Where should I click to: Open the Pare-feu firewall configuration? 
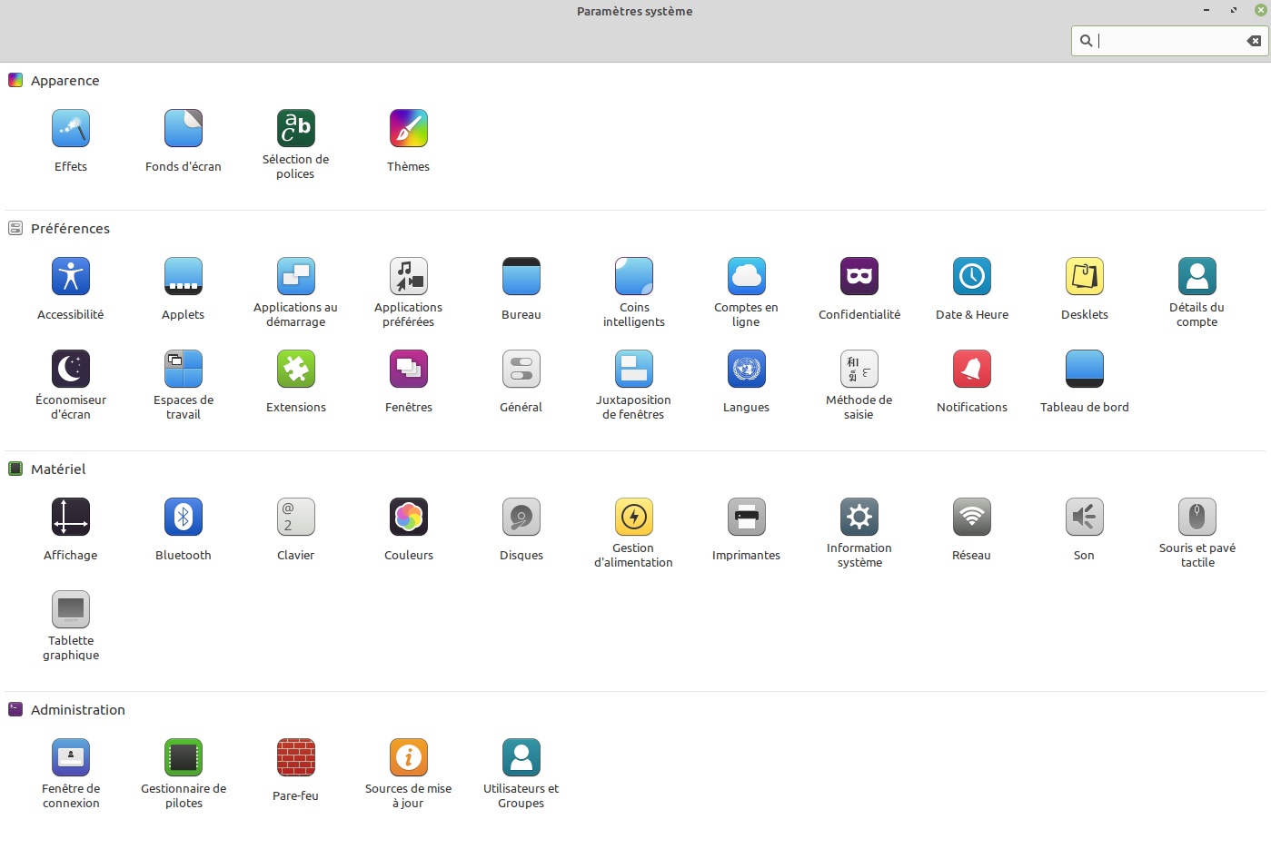296,758
